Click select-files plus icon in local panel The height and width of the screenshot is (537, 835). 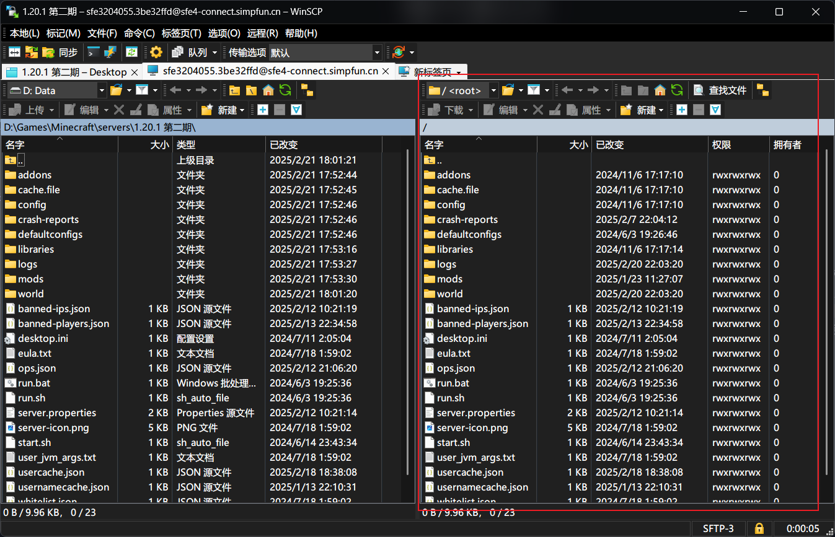point(263,110)
